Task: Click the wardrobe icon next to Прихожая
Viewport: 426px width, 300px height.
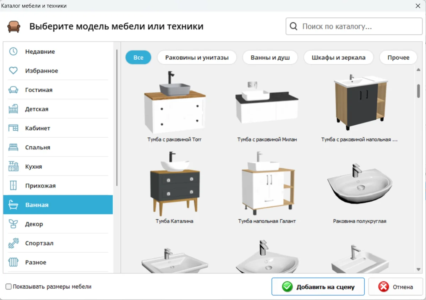Action: tap(13, 186)
